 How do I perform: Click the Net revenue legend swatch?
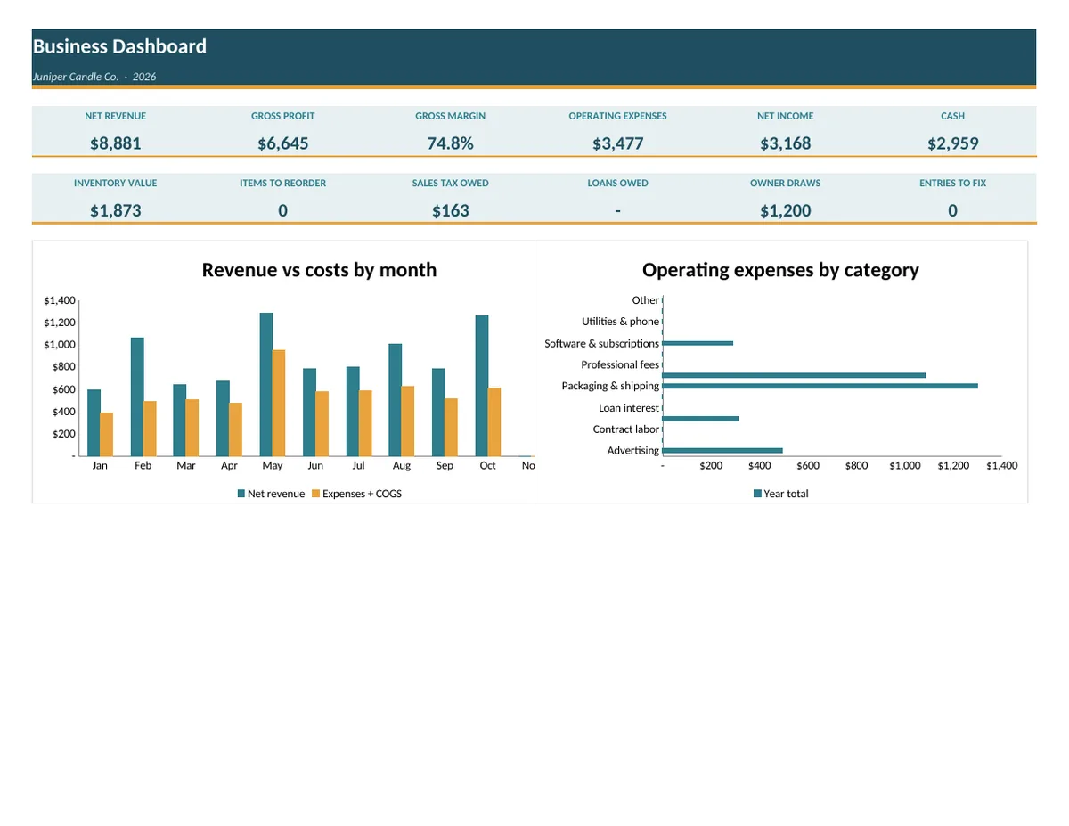tap(241, 494)
